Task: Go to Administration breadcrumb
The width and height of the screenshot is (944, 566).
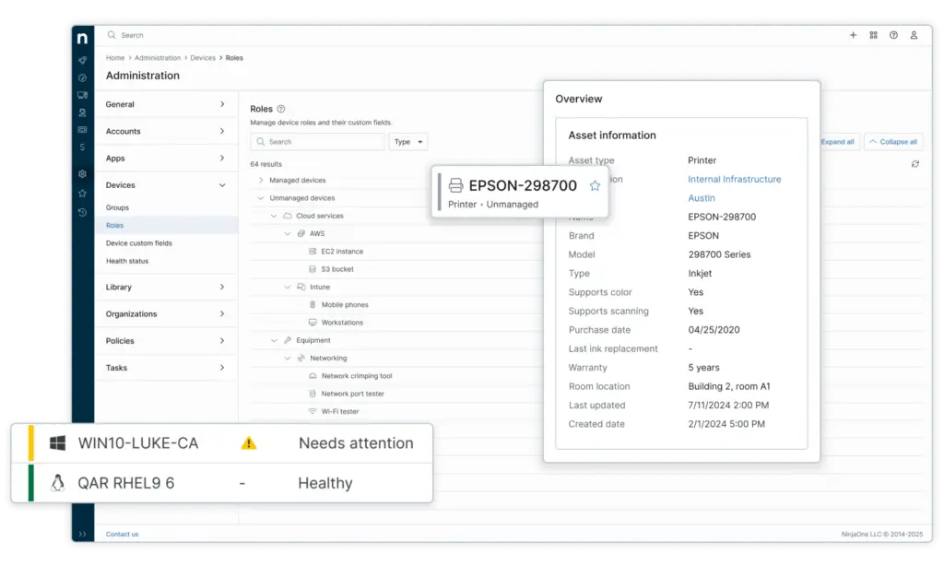Action: pyautogui.click(x=158, y=58)
